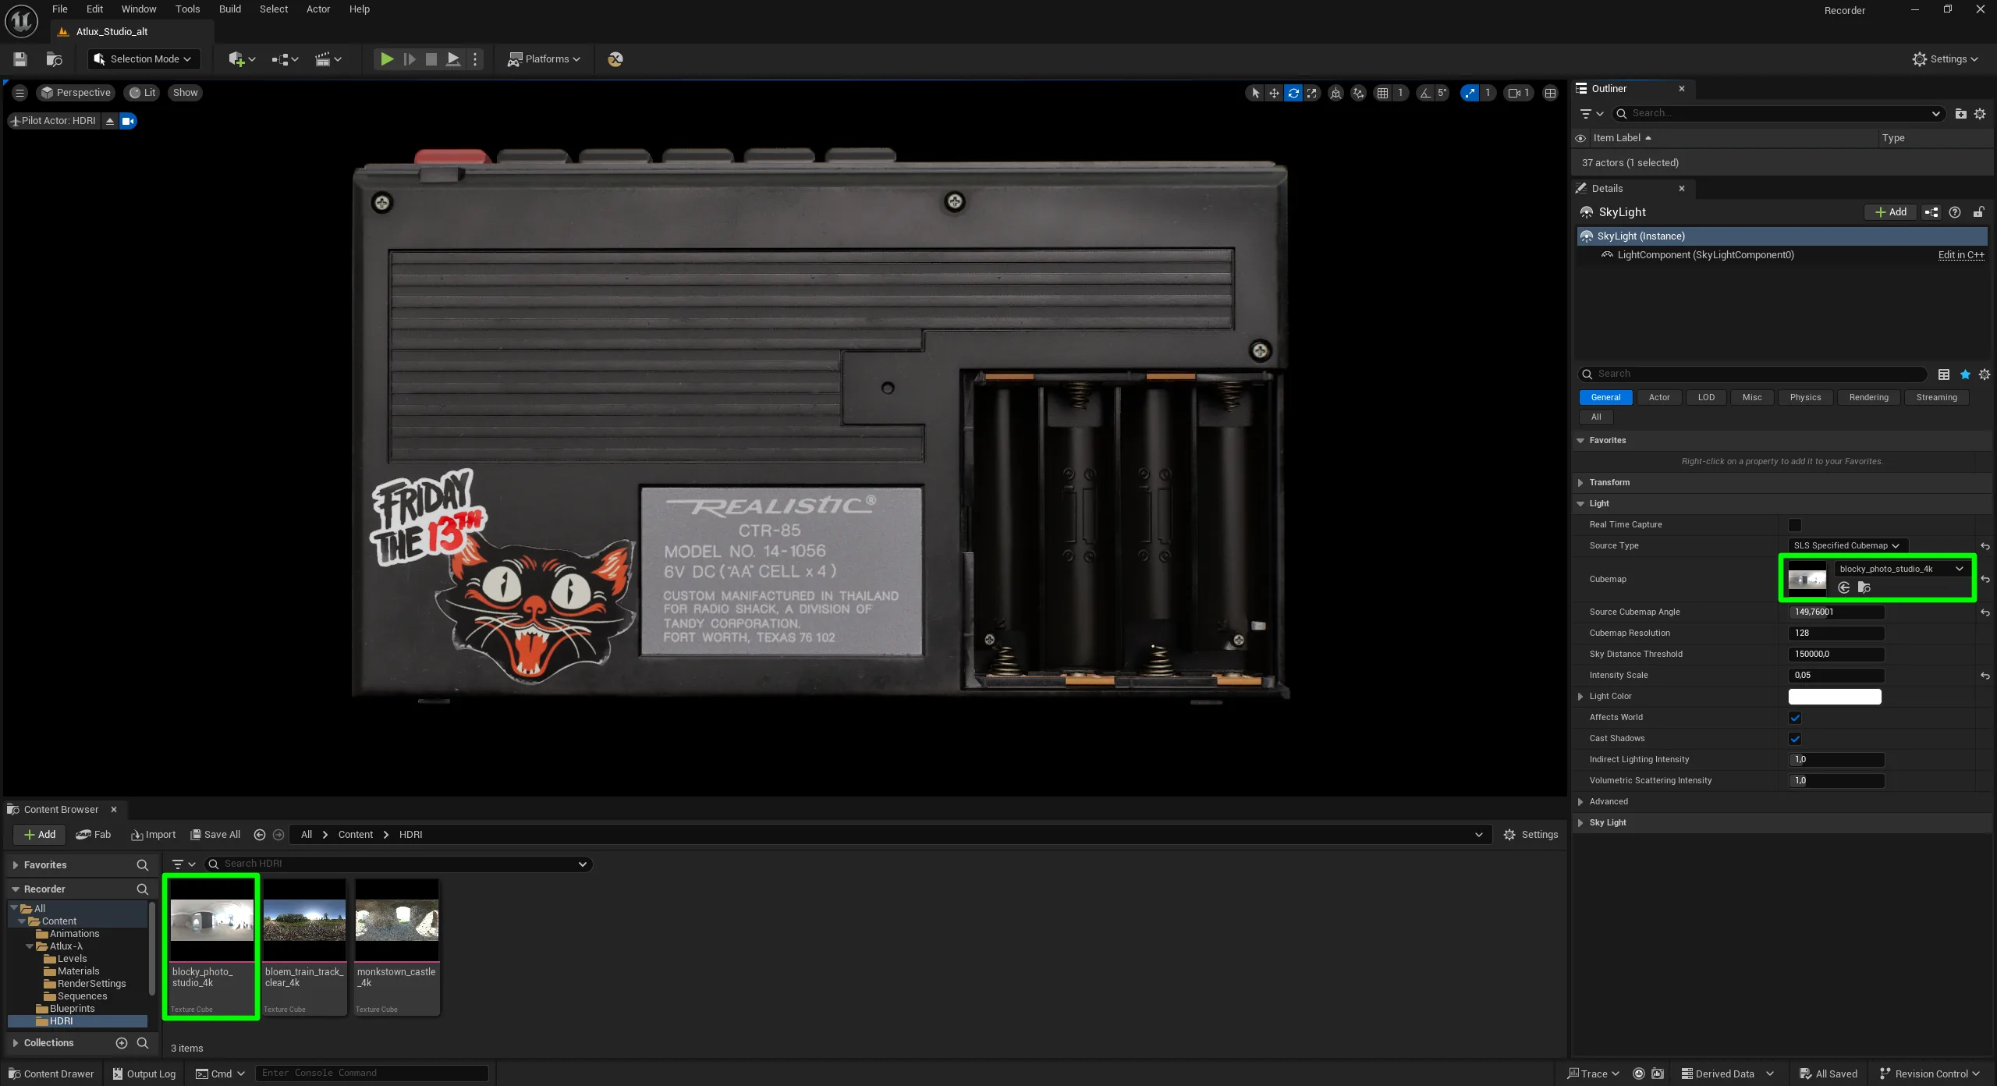Viewport: 1997px width, 1086px height.
Task: Activate the Scale gizmo tool
Action: pos(1312,93)
